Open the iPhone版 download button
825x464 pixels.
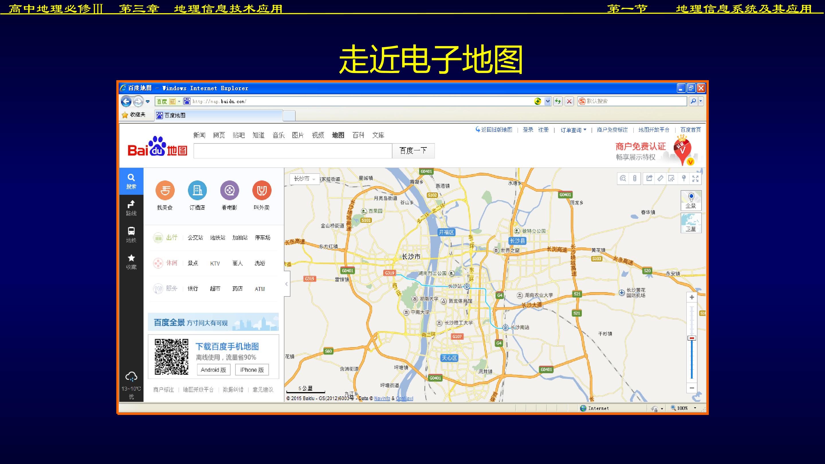[252, 370]
